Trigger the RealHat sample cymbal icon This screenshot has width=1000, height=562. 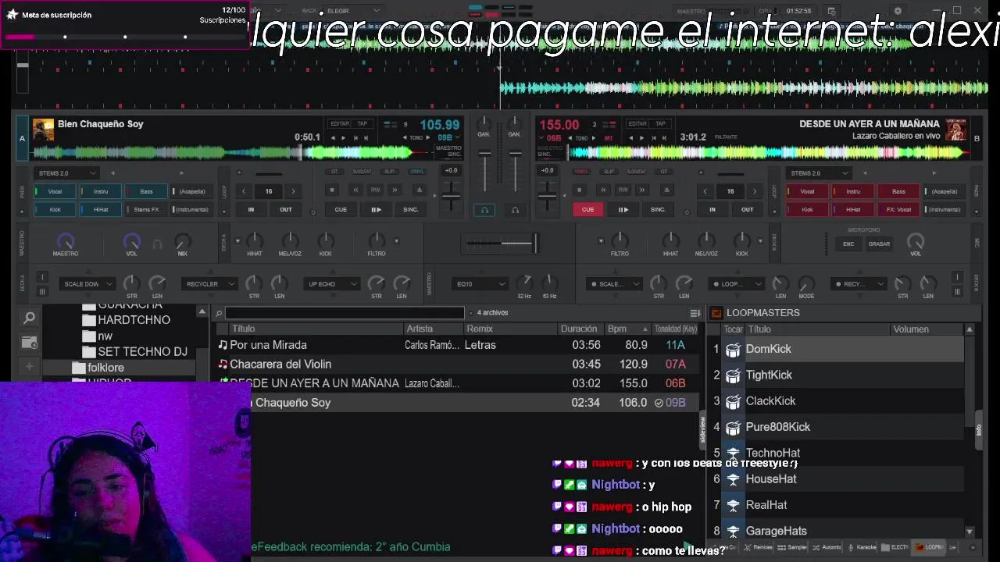[733, 505]
